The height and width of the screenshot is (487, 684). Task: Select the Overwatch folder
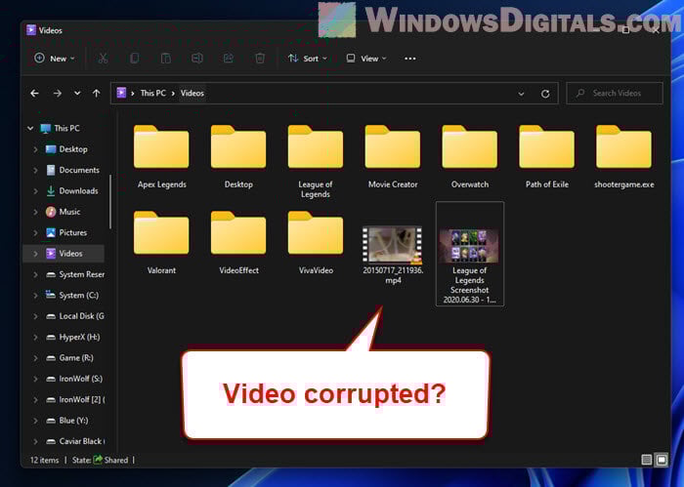point(470,157)
